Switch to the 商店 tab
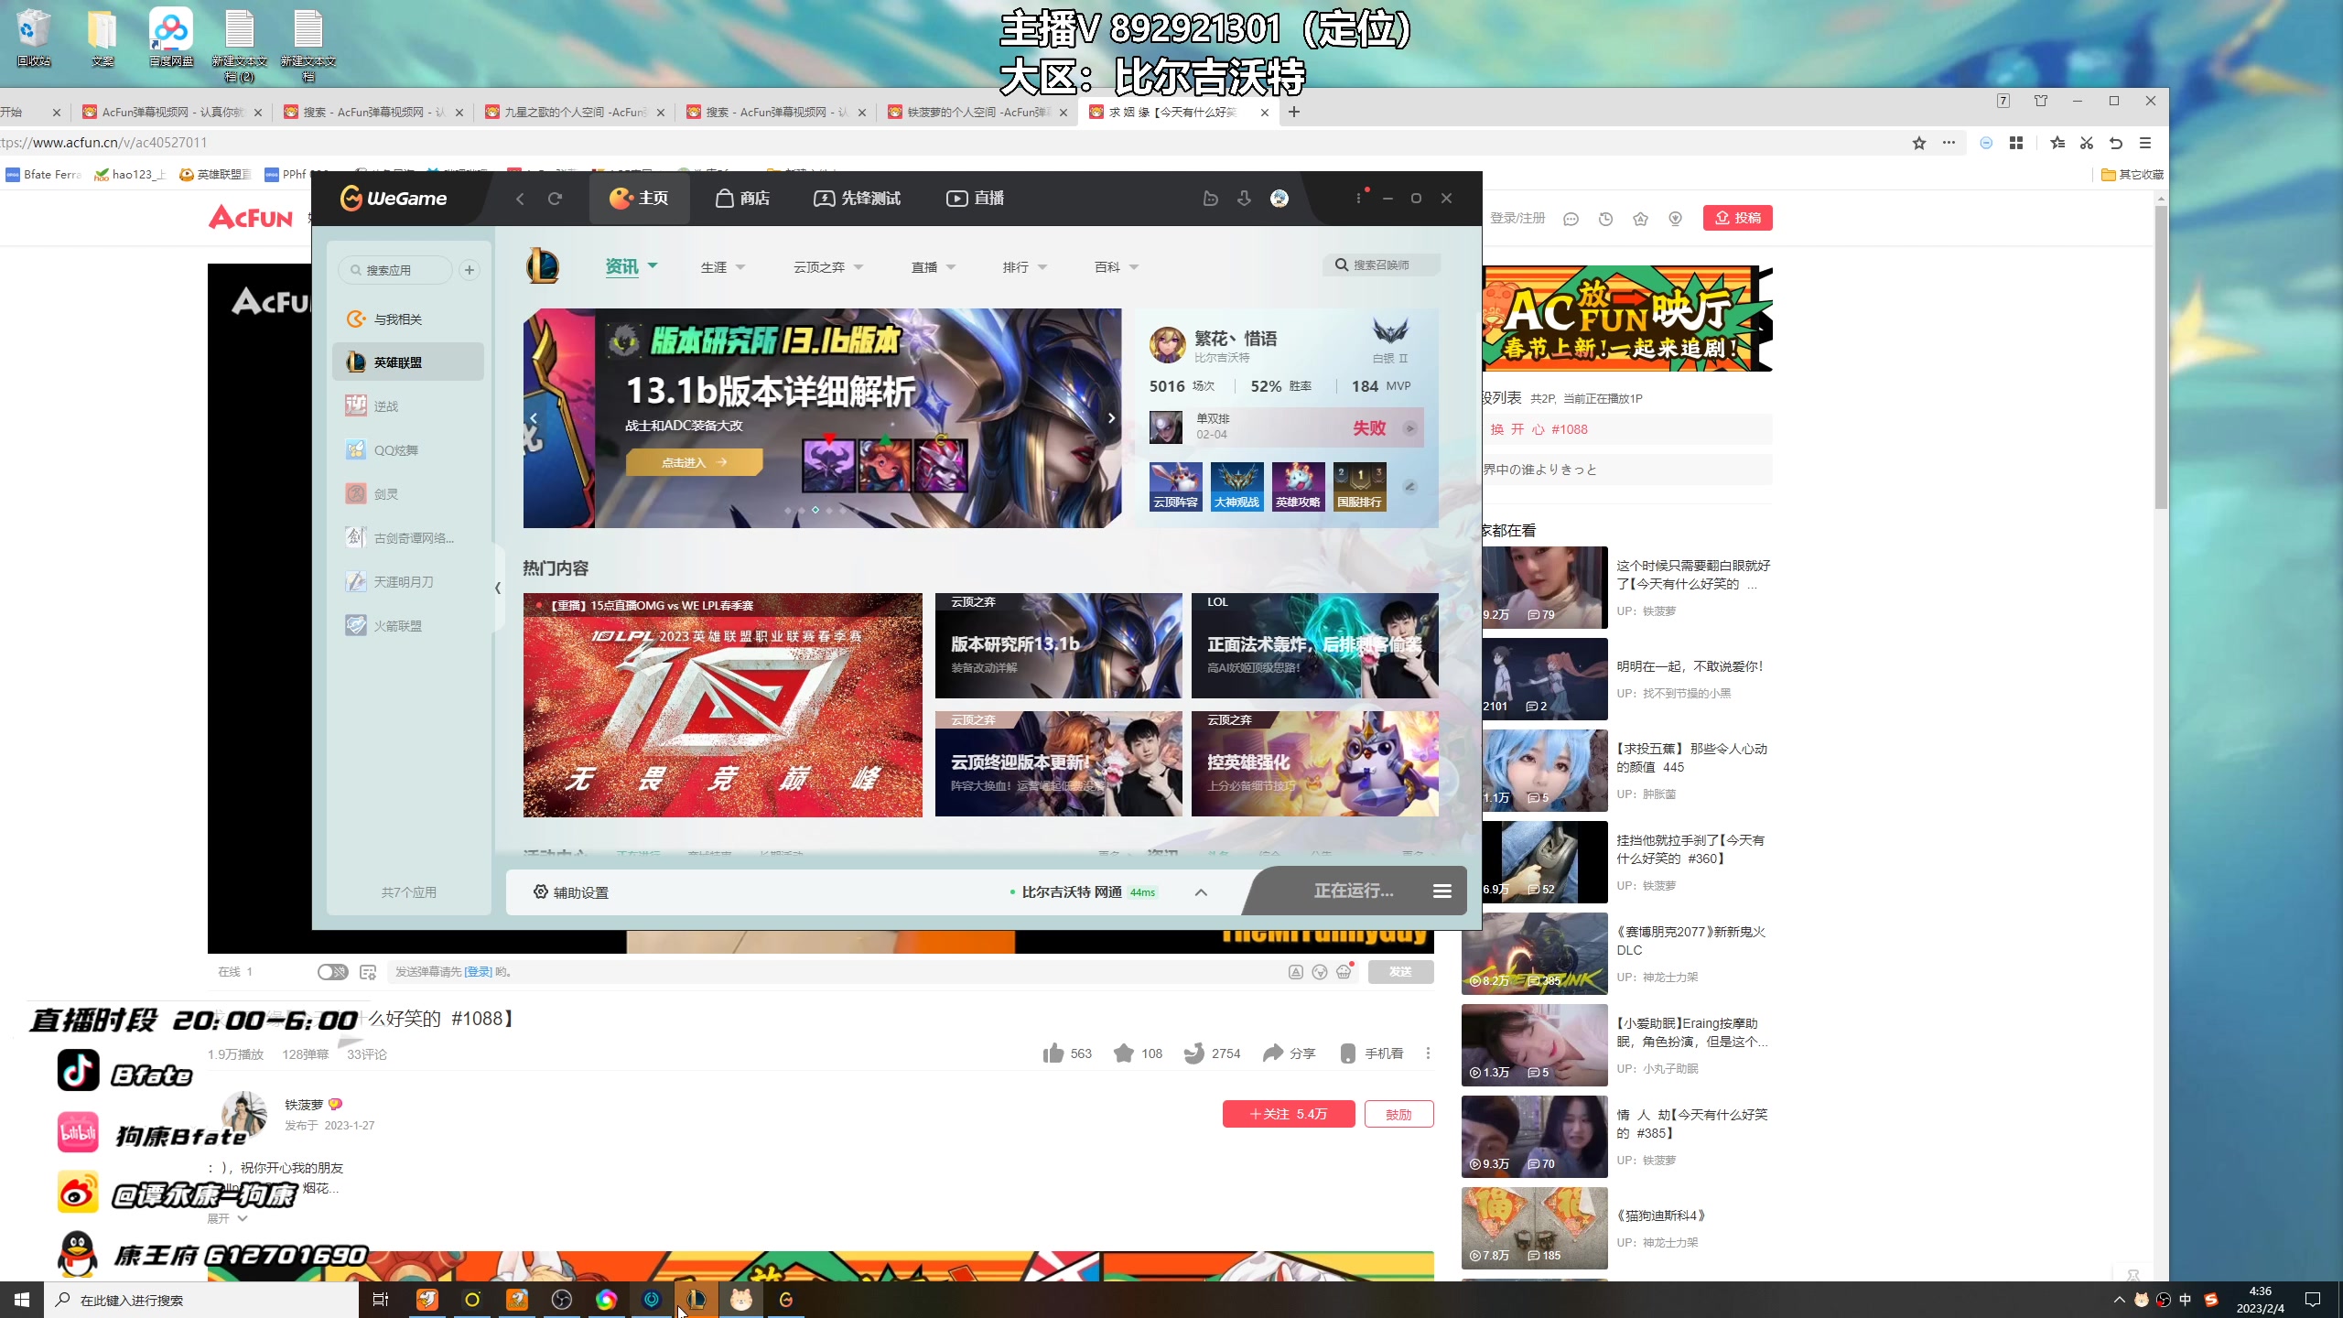Screen dimensions: 2343x1318 point(742,199)
